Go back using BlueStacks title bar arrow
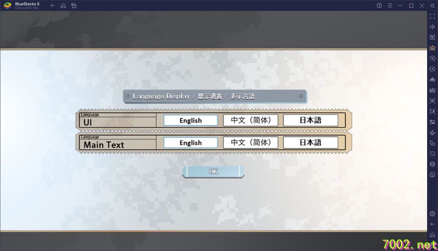438x251 pixels. [52, 5]
